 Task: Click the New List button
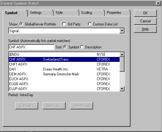pyautogui.click(x=54, y=106)
